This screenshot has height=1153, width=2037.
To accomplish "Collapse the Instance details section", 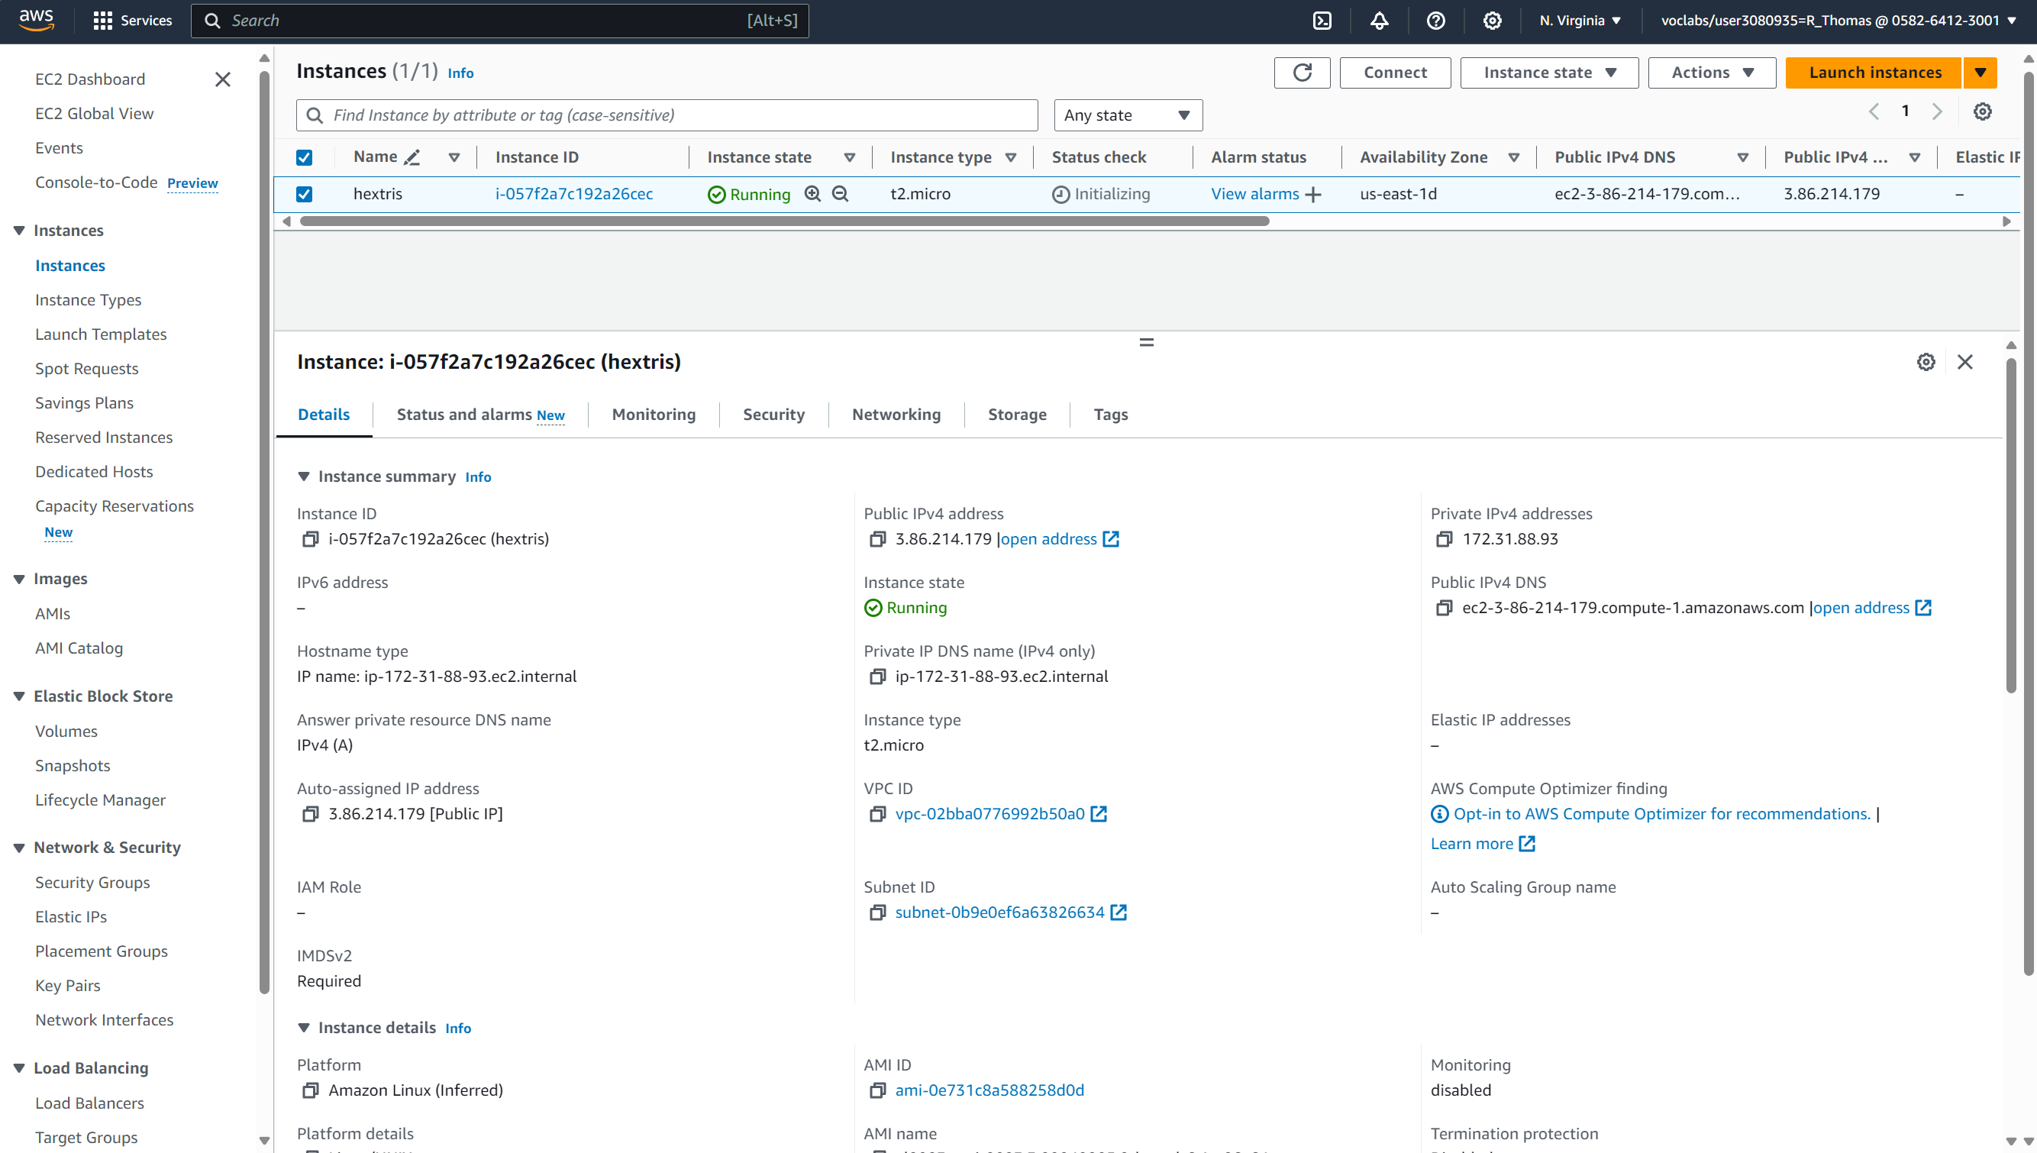I will tap(303, 1028).
